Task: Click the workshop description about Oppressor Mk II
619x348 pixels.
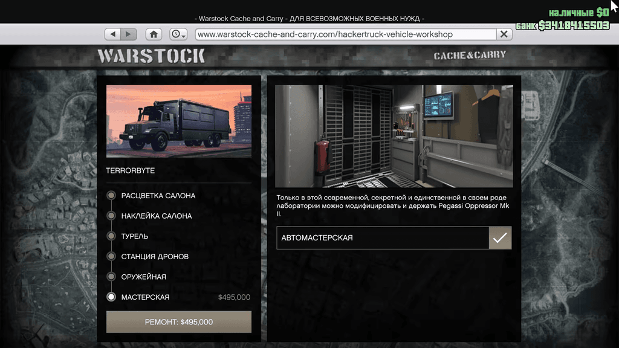Action: 393,205
